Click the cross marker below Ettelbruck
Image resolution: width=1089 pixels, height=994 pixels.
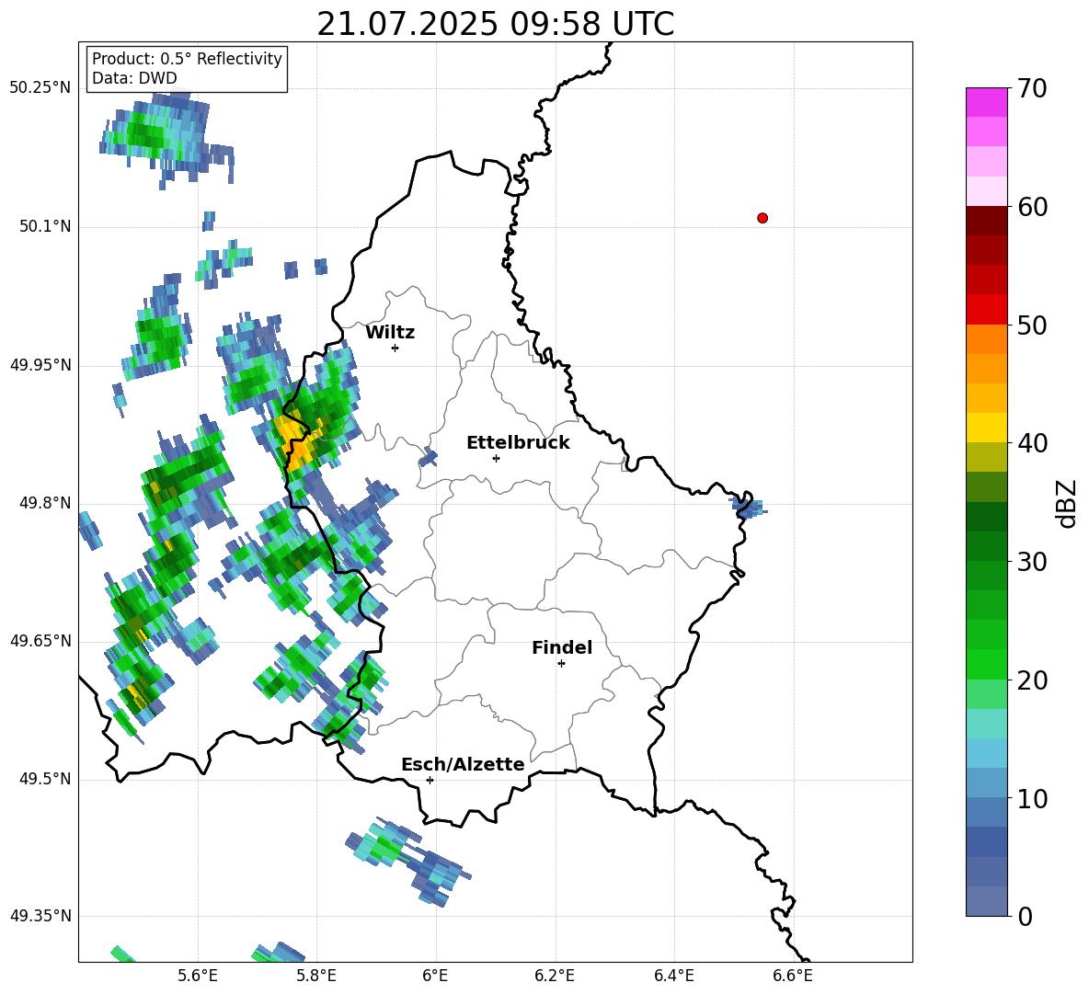(496, 458)
